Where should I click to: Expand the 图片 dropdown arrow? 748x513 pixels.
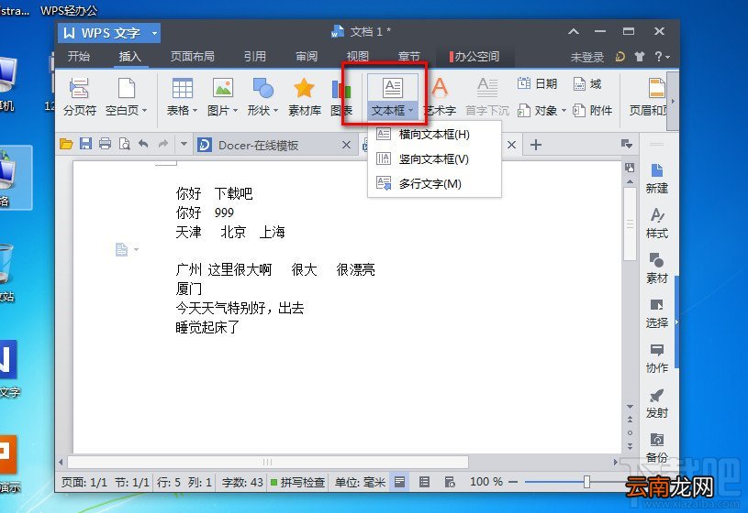(235, 111)
